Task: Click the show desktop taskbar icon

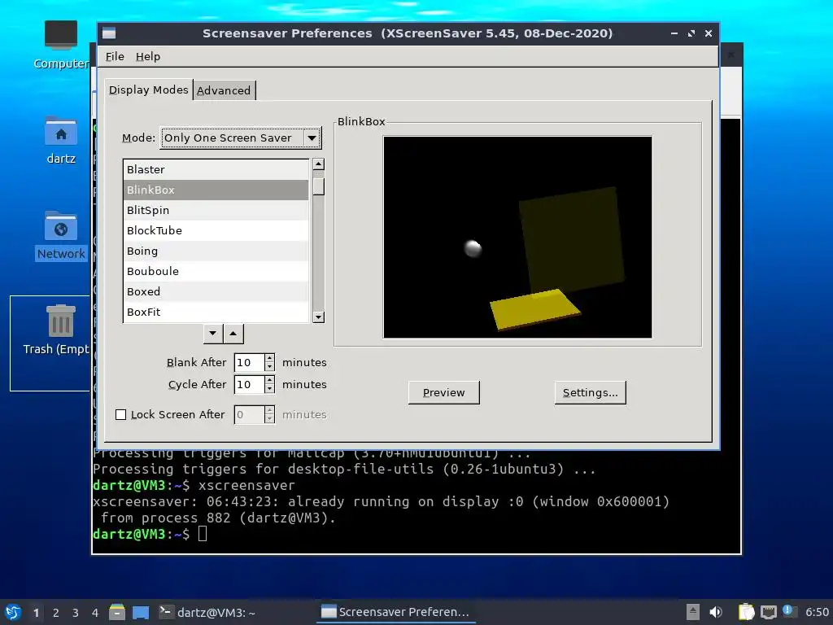Action: click(x=140, y=612)
